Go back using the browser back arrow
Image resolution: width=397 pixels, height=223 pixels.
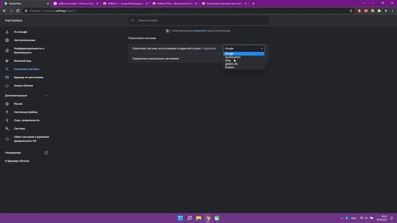point(4,11)
